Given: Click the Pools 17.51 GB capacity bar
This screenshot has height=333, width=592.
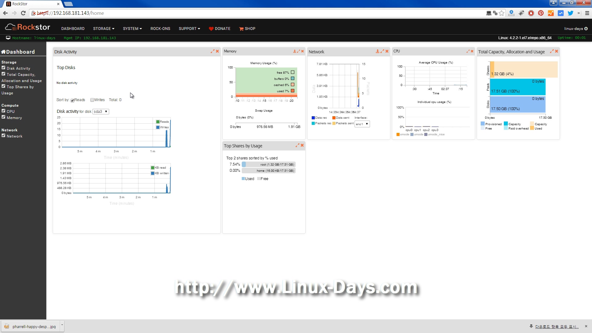Looking at the screenshot, I should point(517,87).
